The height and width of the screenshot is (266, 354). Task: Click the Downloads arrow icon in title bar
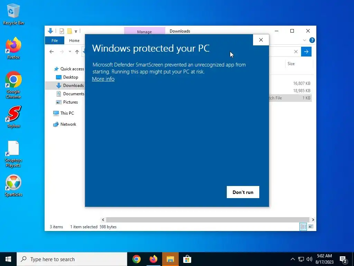50,31
